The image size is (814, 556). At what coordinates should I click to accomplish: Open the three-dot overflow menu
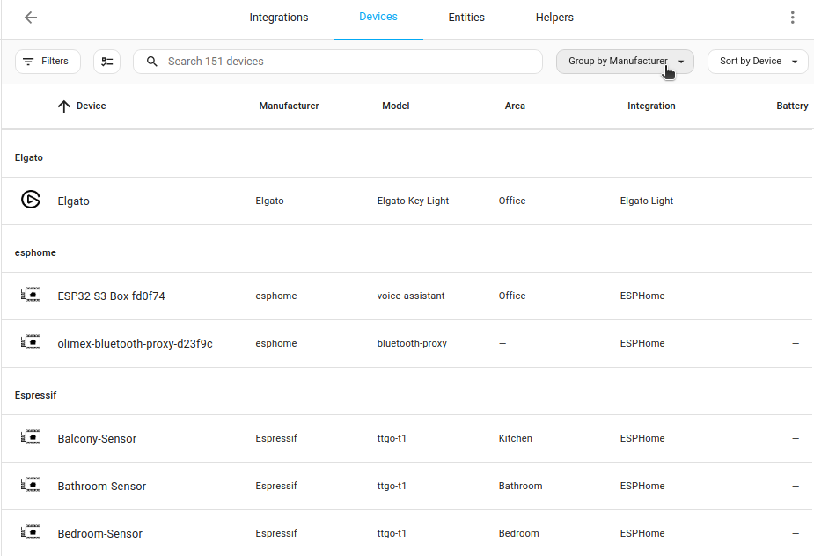point(792,18)
